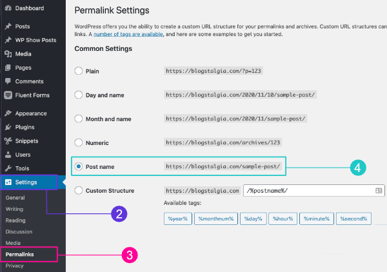Open the Users menu
387x272 pixels.
click(x=23, y=155)
